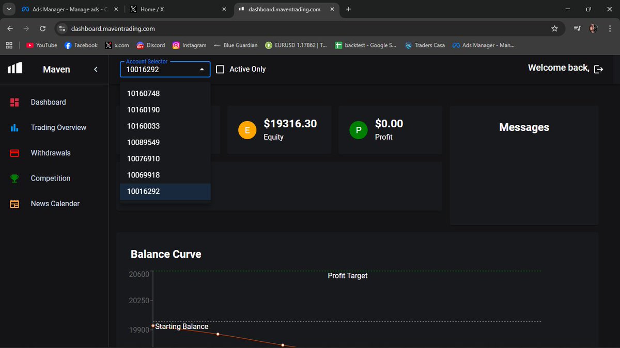Image resolution: width=620 pixels, height=348 pixels.
Task: Select account 10160748 from the list
Action: [143, 93]
